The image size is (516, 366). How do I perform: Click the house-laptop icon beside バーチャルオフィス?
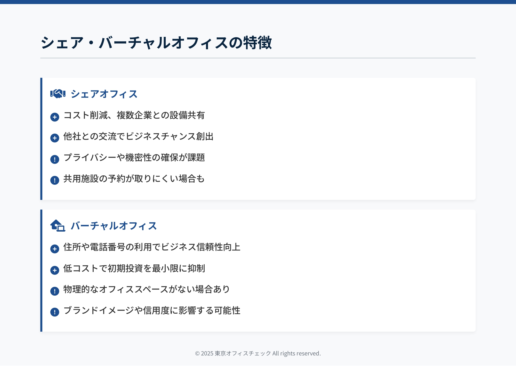pyautogui.click(x=58, y=226)
